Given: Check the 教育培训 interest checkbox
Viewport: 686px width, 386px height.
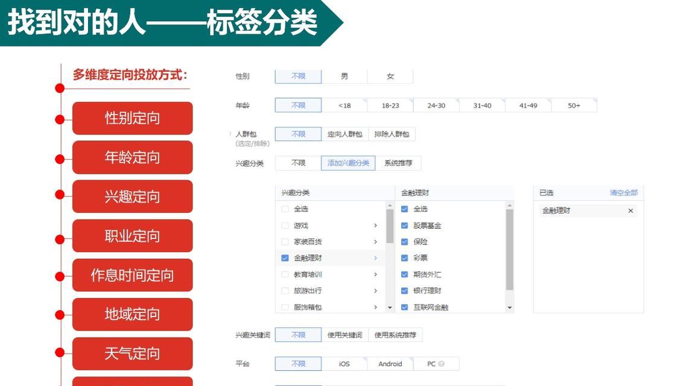Looking at the screenshot, I should [285, 274].
